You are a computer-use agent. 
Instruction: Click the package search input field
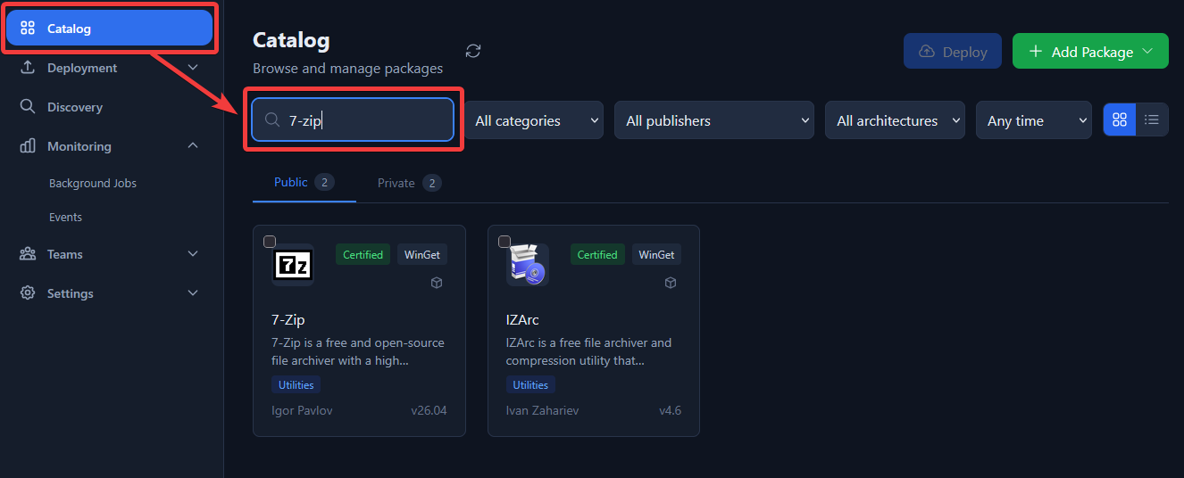pyautogui.click(x=353, y=120)
